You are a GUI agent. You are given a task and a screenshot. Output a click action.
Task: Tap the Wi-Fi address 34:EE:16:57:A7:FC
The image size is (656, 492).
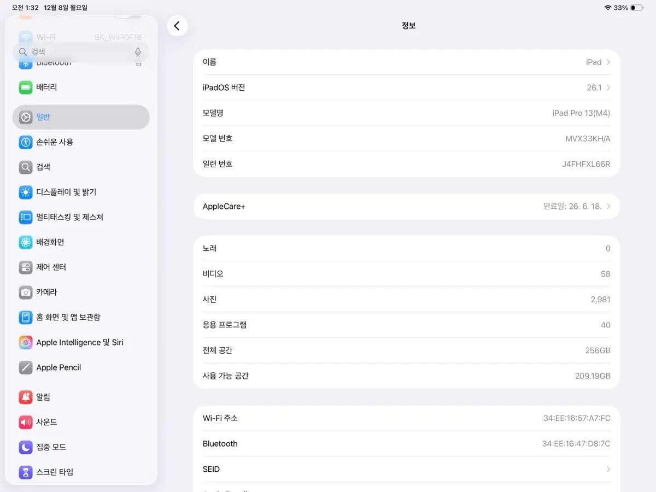[x=577, y=418]
